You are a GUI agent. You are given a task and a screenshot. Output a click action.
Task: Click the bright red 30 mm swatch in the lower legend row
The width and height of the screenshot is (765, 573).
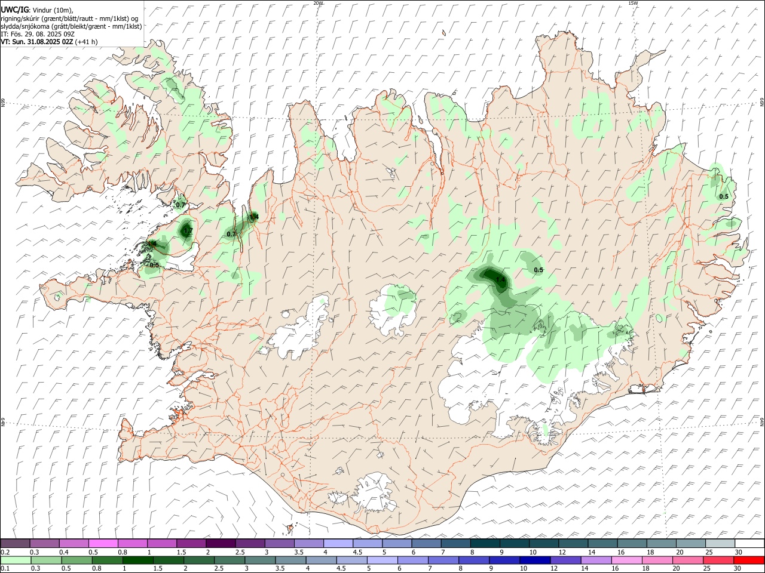coord(748,560)
